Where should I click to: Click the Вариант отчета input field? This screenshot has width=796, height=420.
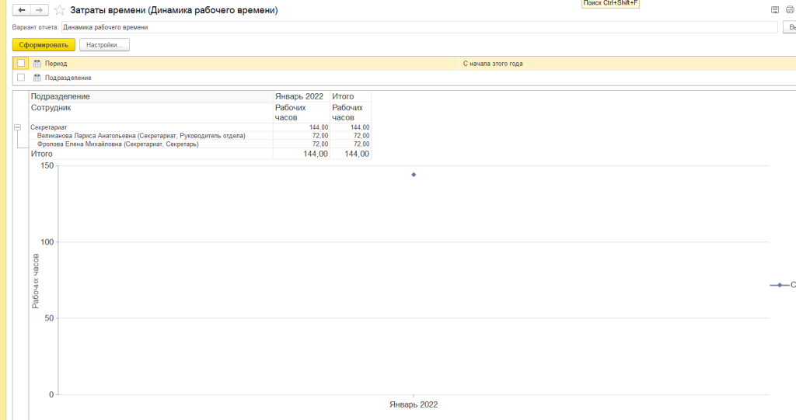(x=420, y=27)
